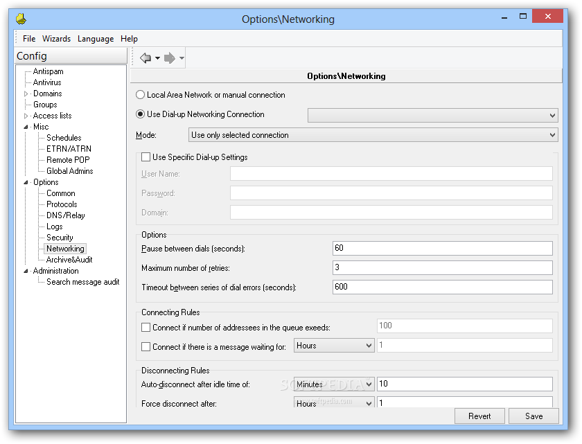Open the message waiting Hours dropdown

coord(334,346)
